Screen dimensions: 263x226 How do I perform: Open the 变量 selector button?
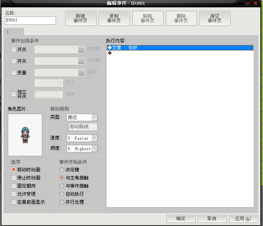81,72
